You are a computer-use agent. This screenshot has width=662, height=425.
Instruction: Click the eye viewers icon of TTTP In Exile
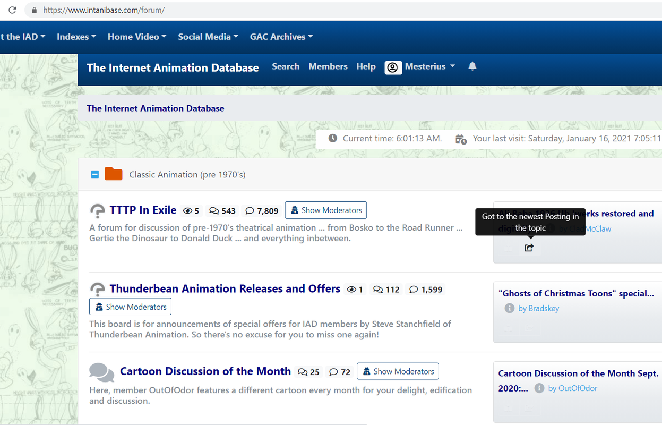pos(187,211)
